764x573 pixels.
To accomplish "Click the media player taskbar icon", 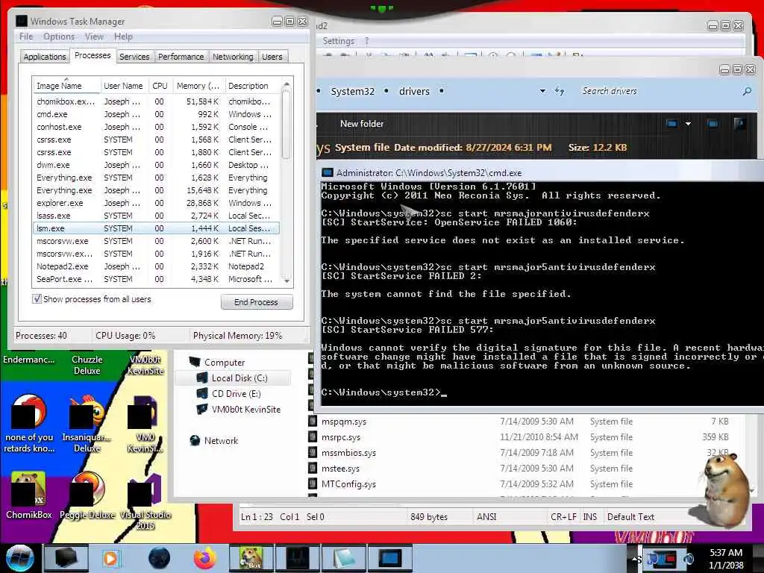I will tap(110, 558).
